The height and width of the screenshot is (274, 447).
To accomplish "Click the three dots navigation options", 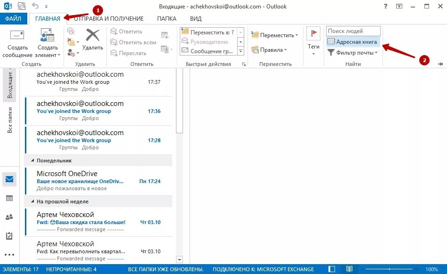I will pyautogui.click(x=9, y=255).
